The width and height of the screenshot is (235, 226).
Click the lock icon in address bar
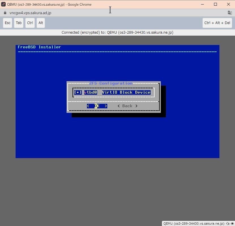[x=5, y=13]
